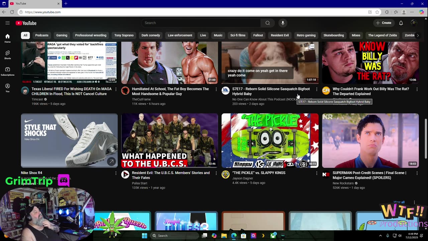
Task: Go to YouTube home via logo
Action: (26, 23)
